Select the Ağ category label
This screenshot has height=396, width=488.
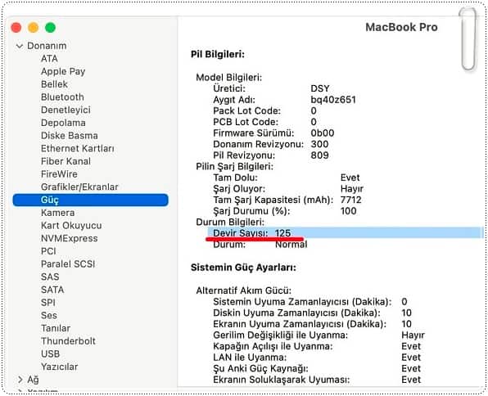coord(33,380)
